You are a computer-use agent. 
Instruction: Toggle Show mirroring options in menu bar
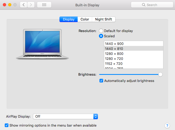[x=7, y=125]
